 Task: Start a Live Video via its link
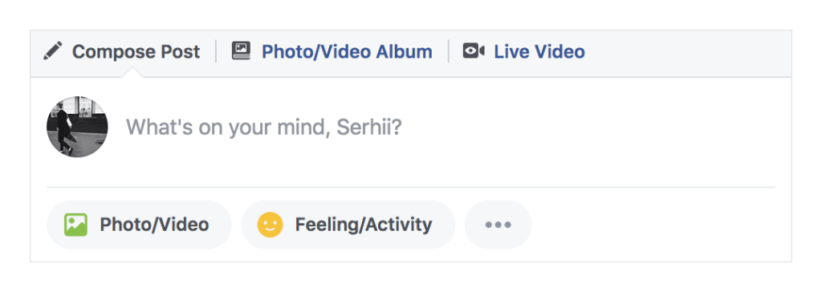tap(539, 52)
